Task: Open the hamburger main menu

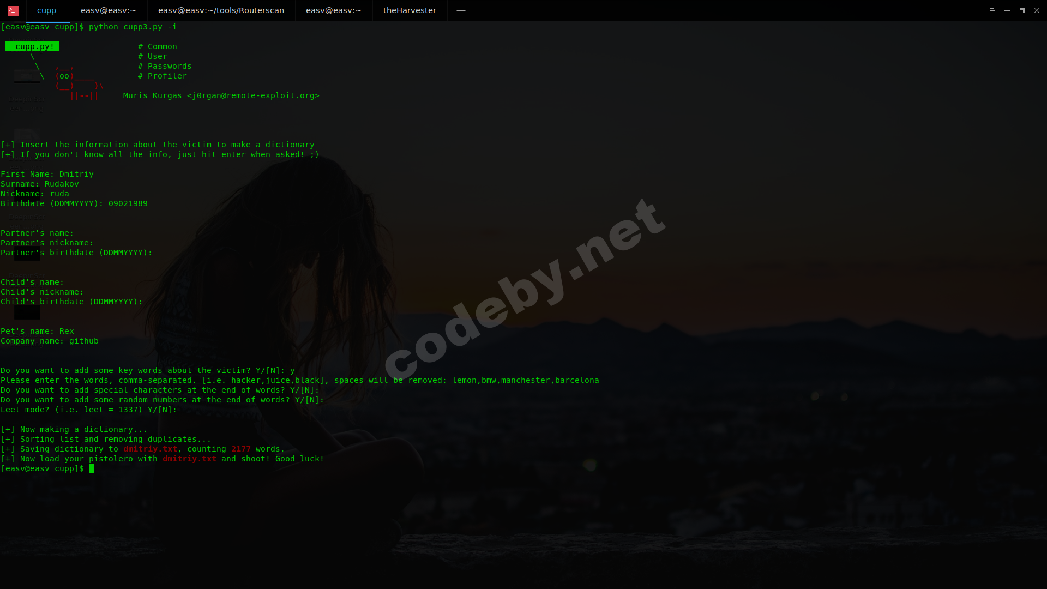Action: pos(992,10)
